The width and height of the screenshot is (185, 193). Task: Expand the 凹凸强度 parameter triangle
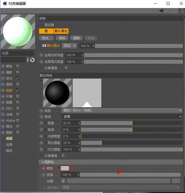[46, 149]
